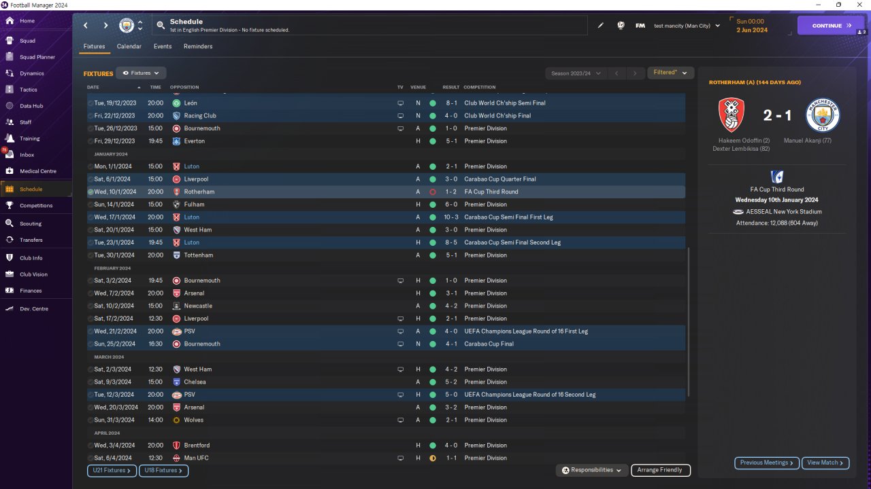Open the Season 2023/24 dropdown
This screenshot has width=871, height=489.
click(575, 73)
